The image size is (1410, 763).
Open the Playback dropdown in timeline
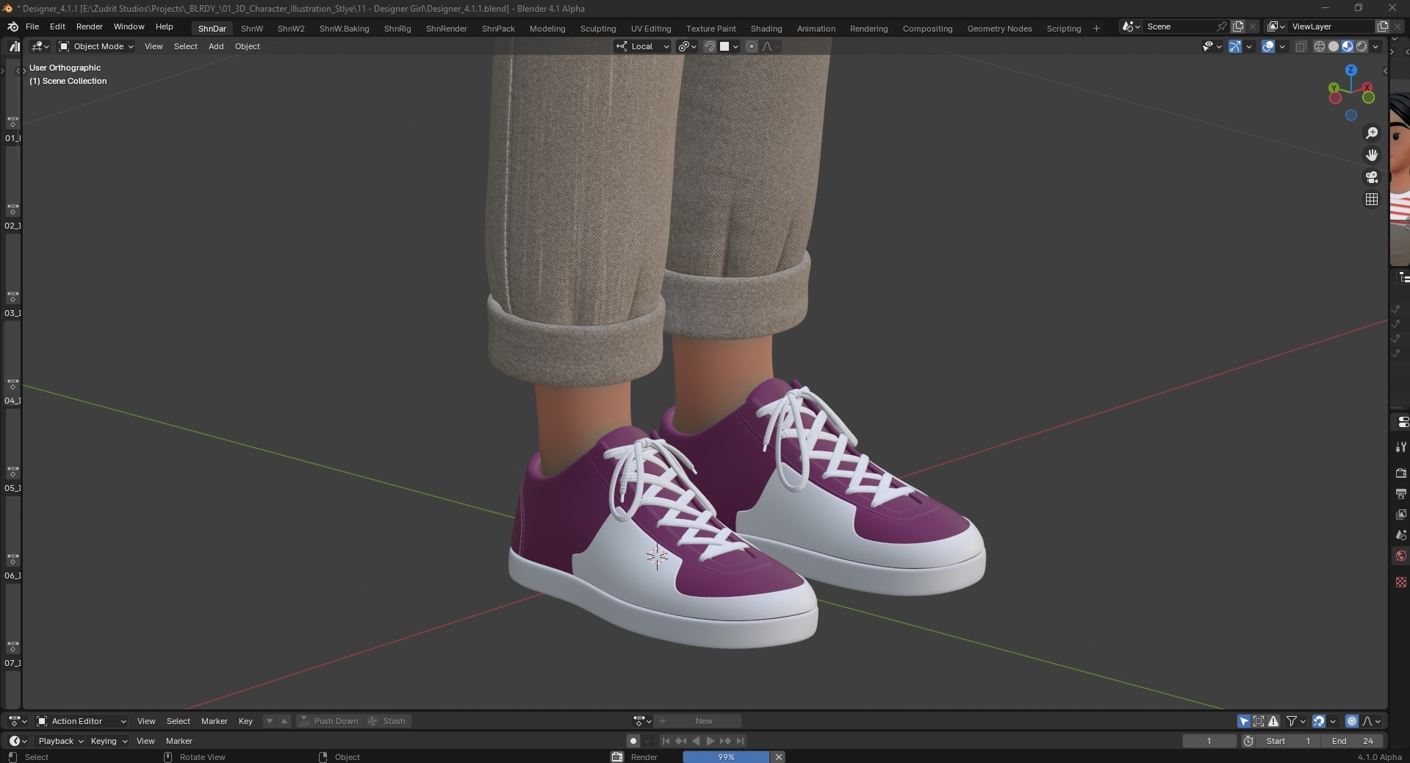pyautogui.click(x=61, y=741)
